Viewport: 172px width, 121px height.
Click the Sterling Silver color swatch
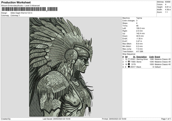click(129, 59)
